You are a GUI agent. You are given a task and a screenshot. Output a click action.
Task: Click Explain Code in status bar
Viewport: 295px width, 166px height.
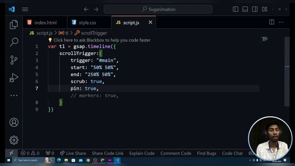tap(142, 153)
